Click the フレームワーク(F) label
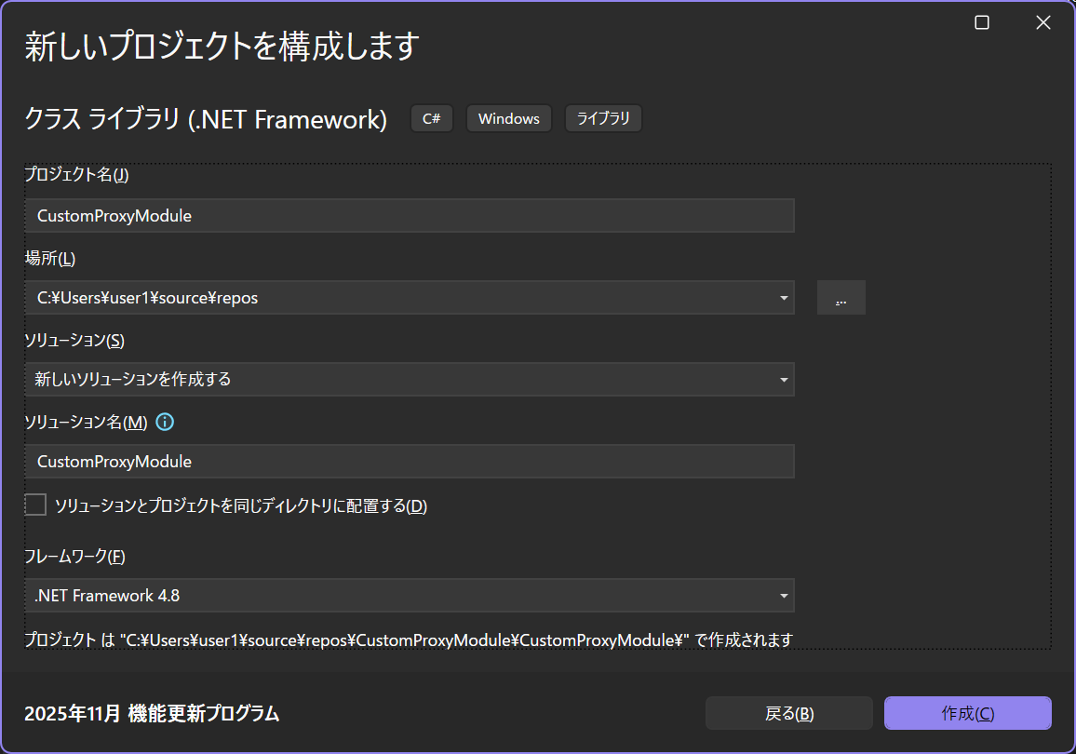1076x754 pixels. pyautogui.click(x=74, y=557)
